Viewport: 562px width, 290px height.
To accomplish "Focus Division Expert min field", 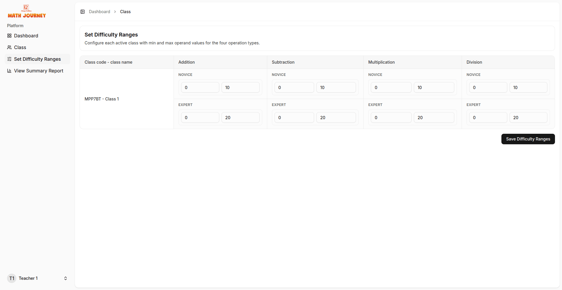I will pos(488,117).
